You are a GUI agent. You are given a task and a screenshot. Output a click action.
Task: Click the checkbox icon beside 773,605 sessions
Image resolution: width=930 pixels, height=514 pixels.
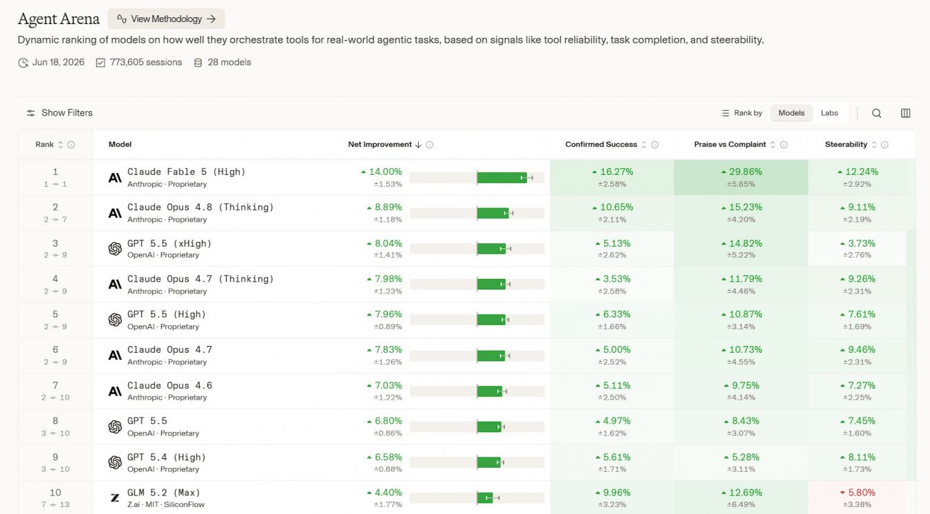pos(101,63)
